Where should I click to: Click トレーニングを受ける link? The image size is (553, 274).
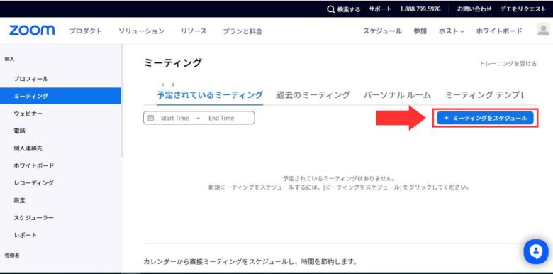pos(508,64)
